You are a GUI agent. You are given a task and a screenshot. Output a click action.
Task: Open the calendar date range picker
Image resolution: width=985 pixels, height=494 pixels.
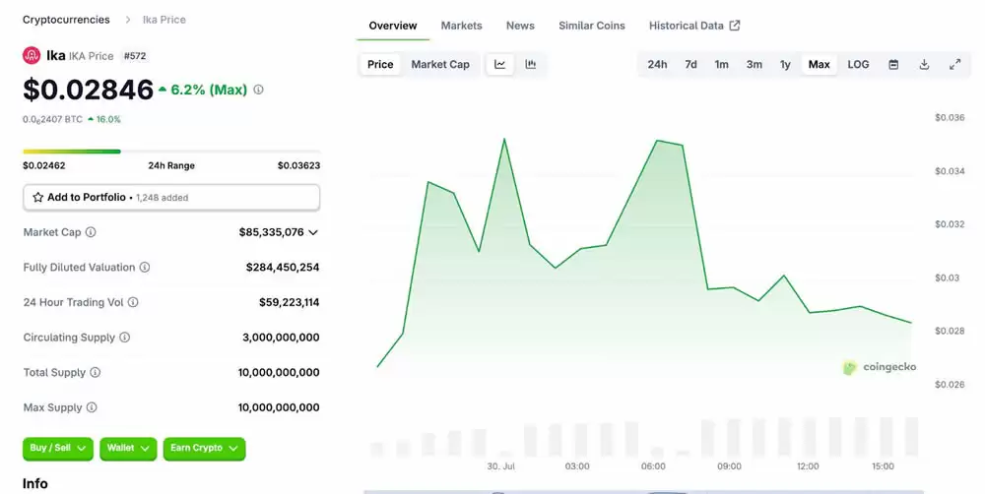(893, 65)
